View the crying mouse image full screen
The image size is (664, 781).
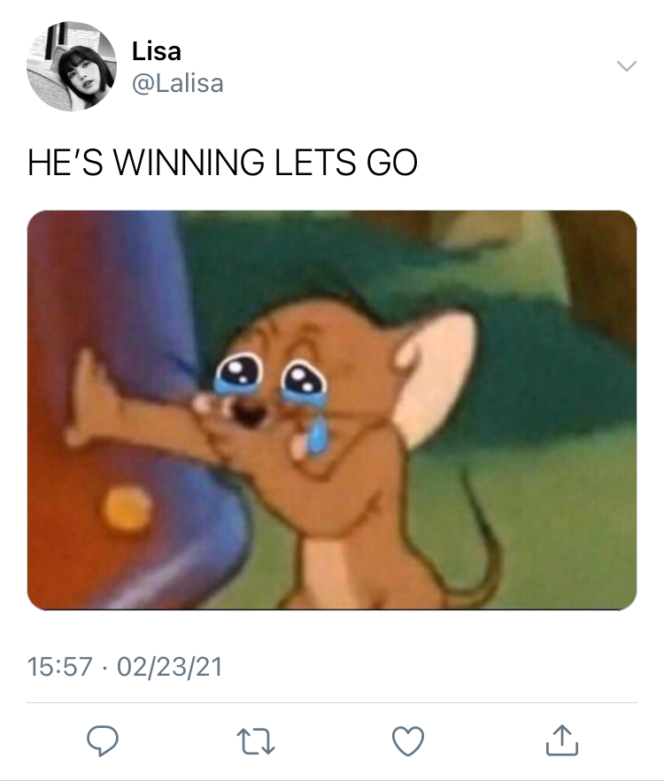(332, 410)
